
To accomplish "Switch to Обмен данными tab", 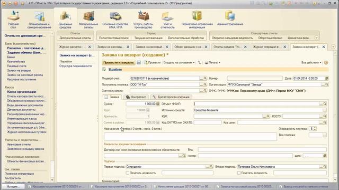I will tap(188, 47).
